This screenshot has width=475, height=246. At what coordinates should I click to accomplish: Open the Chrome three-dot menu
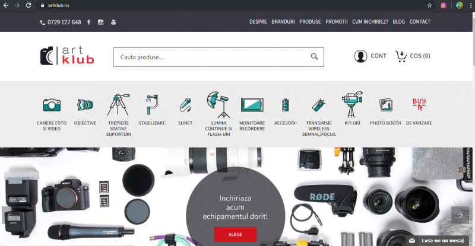coord(471,5)
